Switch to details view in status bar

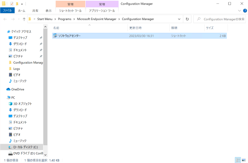tap(237, 160)
